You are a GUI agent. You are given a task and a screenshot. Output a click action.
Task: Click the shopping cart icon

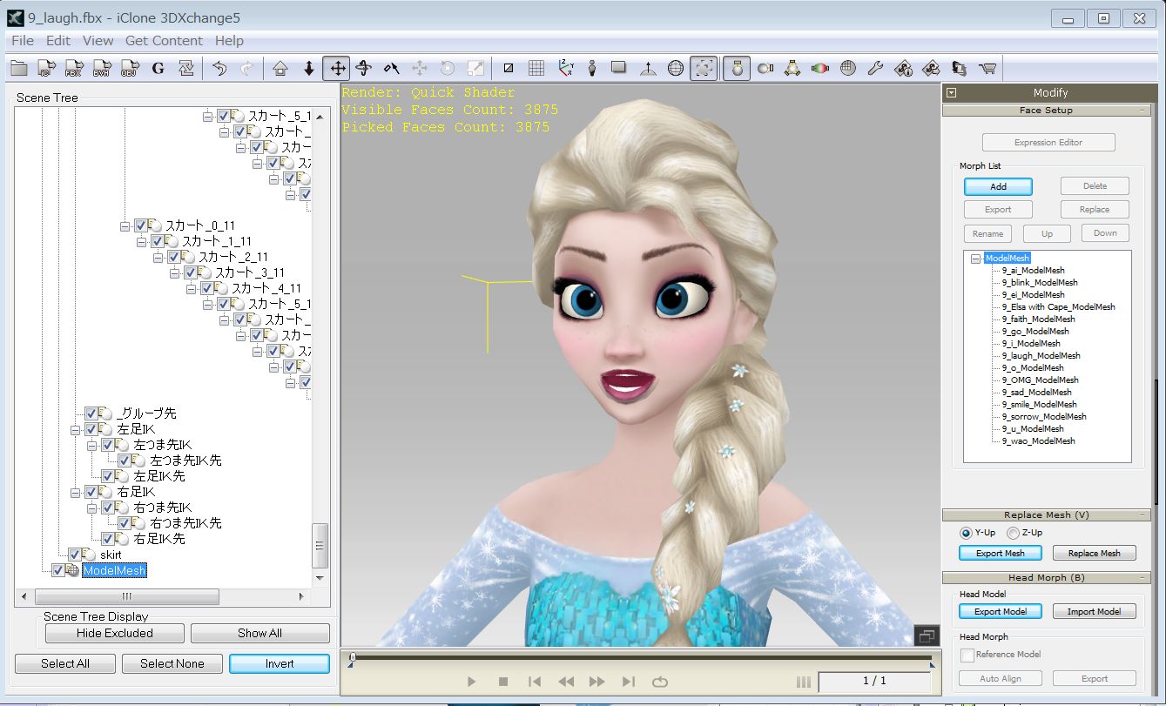coord(987,68)
